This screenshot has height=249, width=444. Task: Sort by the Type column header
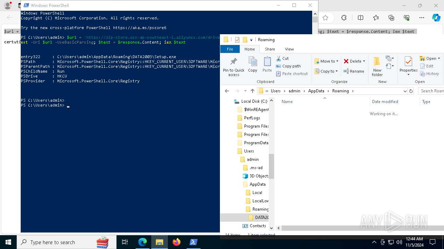tap(426, 102)
